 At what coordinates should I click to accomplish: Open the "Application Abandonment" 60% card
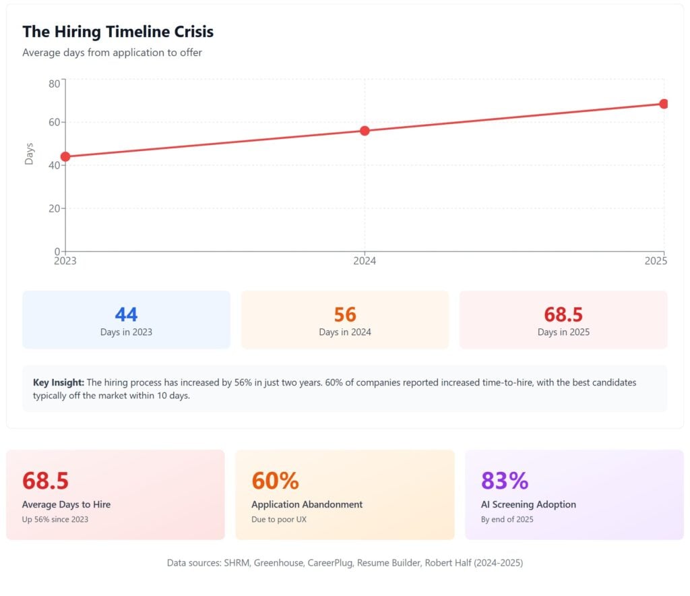pos(344,494)
